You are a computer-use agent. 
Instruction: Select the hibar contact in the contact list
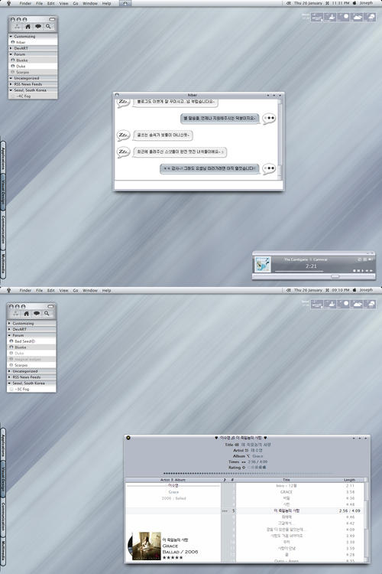[33, 42]
